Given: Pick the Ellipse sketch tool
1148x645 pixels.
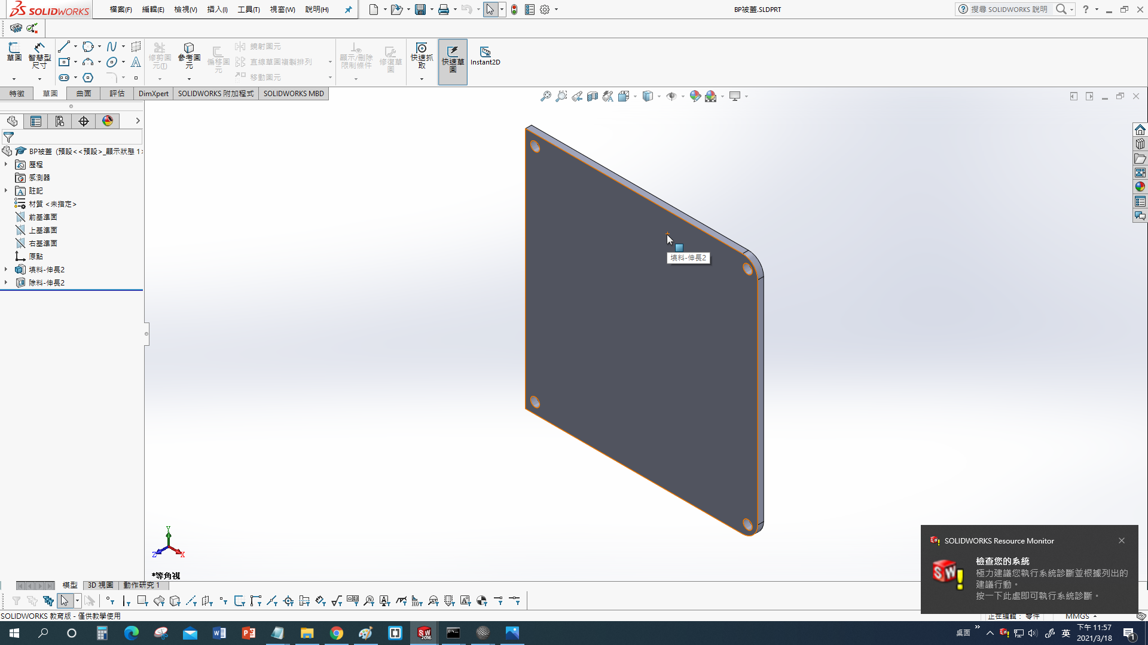Looking at the screenshot, I should point(112,62).
